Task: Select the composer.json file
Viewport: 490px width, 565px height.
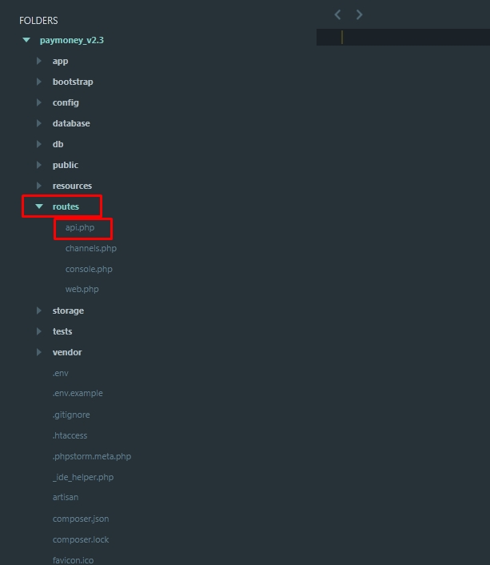Action: point(81,519)
